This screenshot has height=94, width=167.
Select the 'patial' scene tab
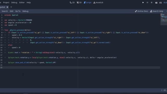click(x=2, y=7)
